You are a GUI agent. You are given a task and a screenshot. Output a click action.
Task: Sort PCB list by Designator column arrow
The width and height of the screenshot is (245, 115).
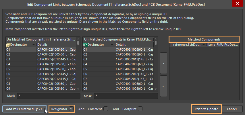click(111, 45)
